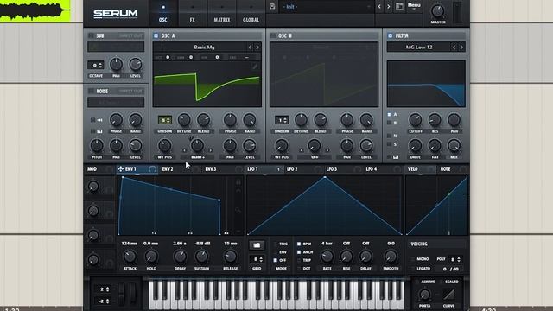Open the MG Low 12 filter type menu
553x311 pixels.
coord(419,47)
